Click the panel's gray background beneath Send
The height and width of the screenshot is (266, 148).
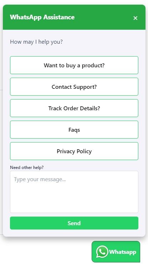click(x=74, y=233)
